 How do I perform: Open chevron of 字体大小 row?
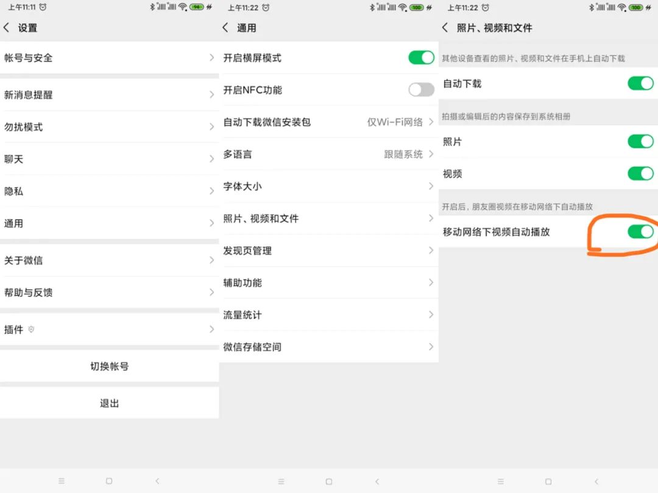[x=431, y=186]
